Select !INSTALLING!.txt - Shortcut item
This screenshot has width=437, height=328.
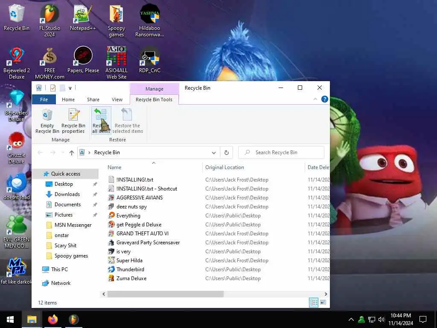(147, 189)
